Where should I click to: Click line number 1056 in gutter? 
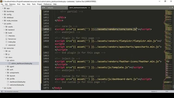point(46,29)
